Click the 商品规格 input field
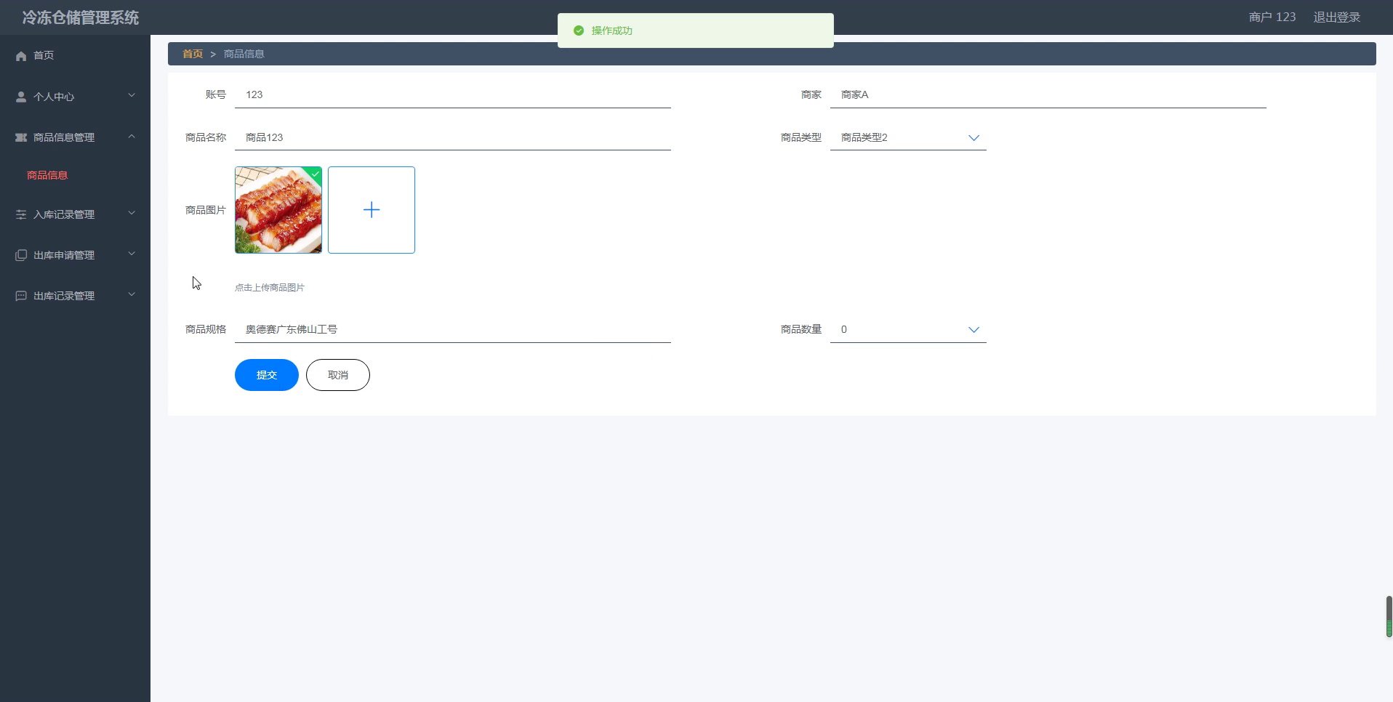1393x702 pixels. coord(453,329)
